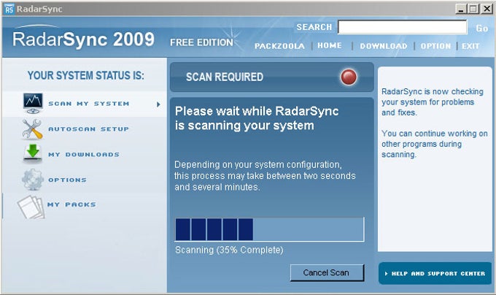Click the 'Scanning (35% Complete)' status text
Viewport: 496px width, 295px height.
[x=229, y=250]
